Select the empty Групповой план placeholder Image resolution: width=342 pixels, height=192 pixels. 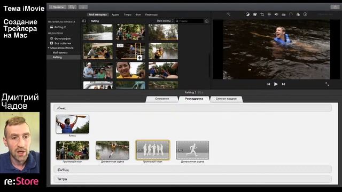click(152, 150)
